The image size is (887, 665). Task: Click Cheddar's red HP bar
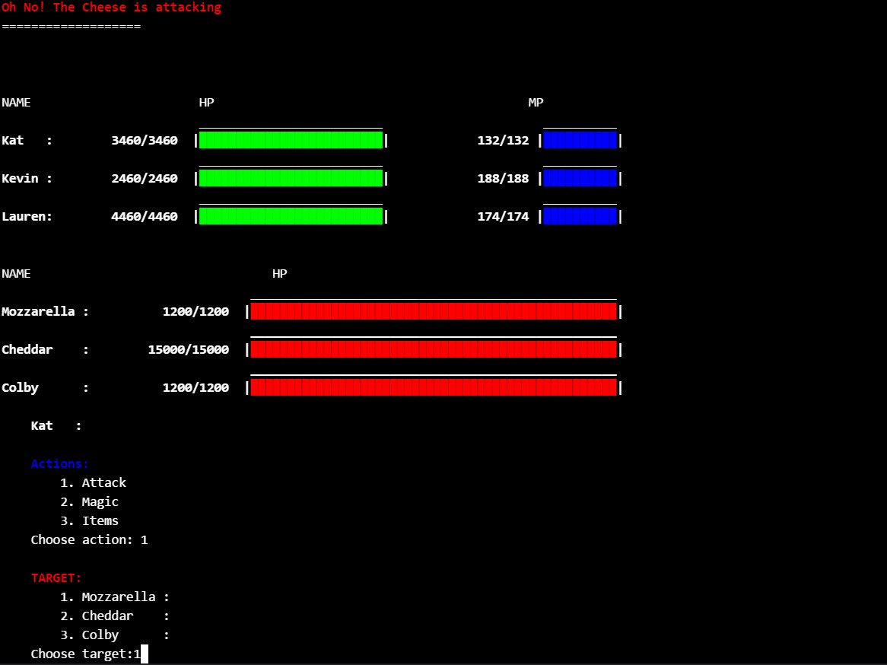434,348
